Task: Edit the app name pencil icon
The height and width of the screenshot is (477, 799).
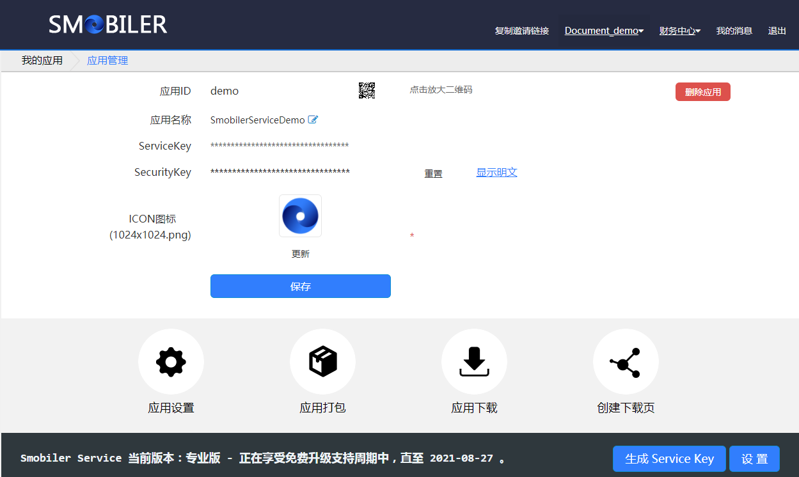Action: coord(313,120)
